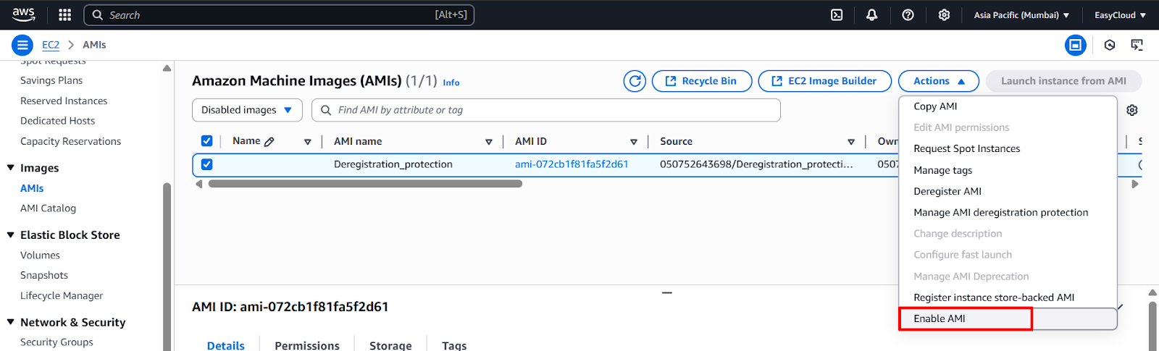
Task: Click the clock history icon near top right
Action: pyautogui.click(x=1110, y=45)
